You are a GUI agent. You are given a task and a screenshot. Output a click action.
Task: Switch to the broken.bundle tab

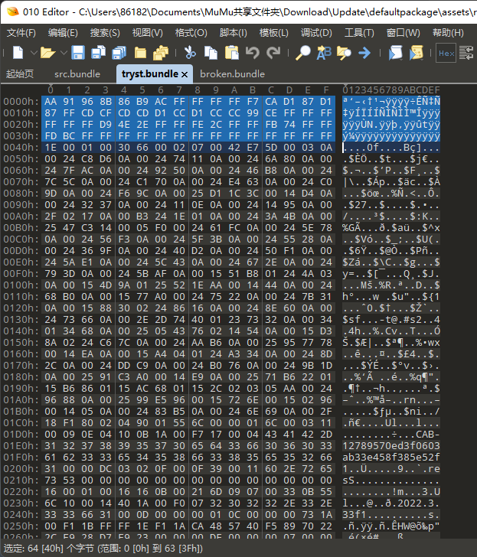233,74
